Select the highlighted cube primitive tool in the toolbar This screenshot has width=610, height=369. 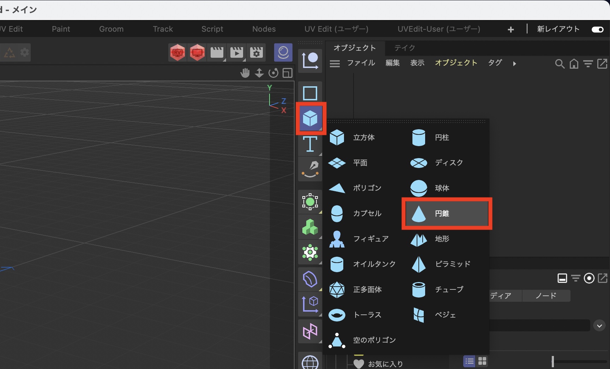pyautogui.click(x=310, y=119)
